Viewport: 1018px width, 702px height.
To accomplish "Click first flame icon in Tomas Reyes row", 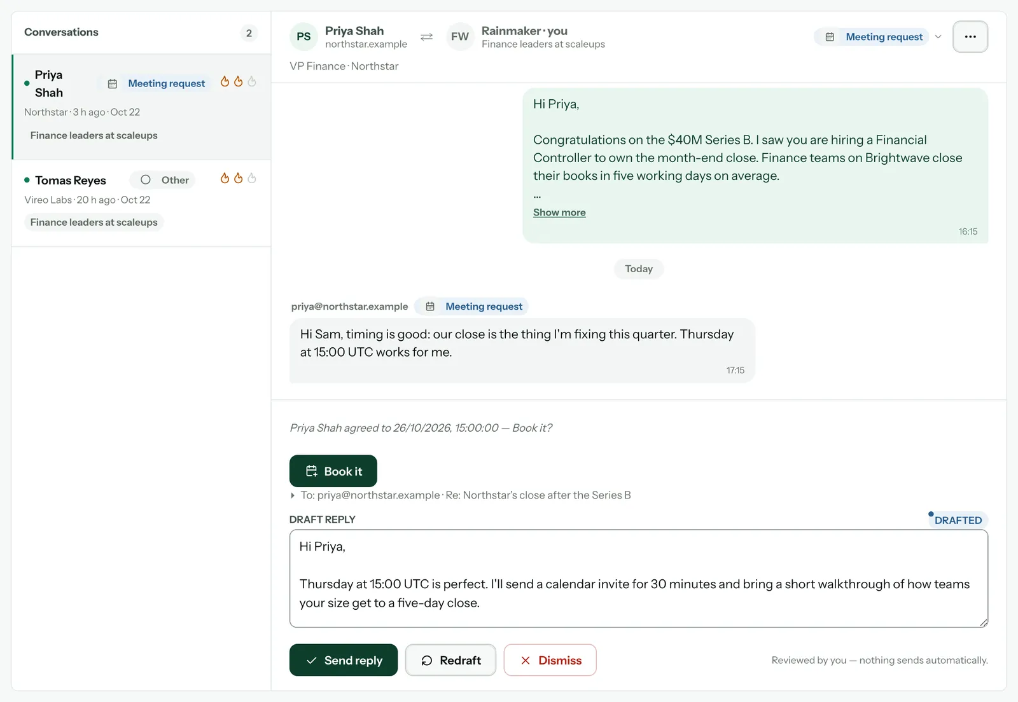I will [x=225, y=179].
